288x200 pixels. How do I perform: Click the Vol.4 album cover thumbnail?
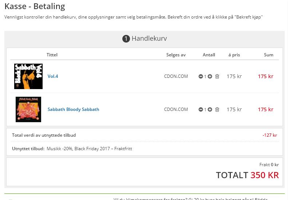click(x=28, y=76)
